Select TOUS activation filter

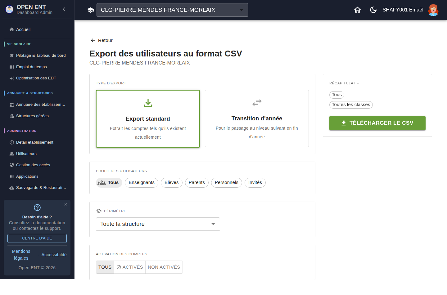[x=105, y=267]
